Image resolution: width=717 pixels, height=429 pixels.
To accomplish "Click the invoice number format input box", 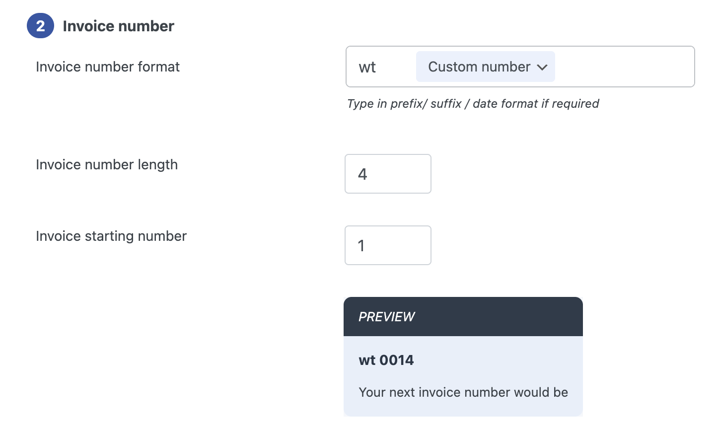I will (621, 67).
